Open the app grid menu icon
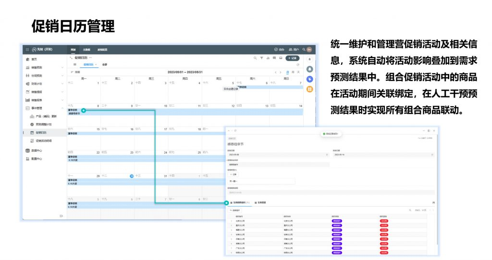This screenshot has width=492, height=260. (27, 50)
